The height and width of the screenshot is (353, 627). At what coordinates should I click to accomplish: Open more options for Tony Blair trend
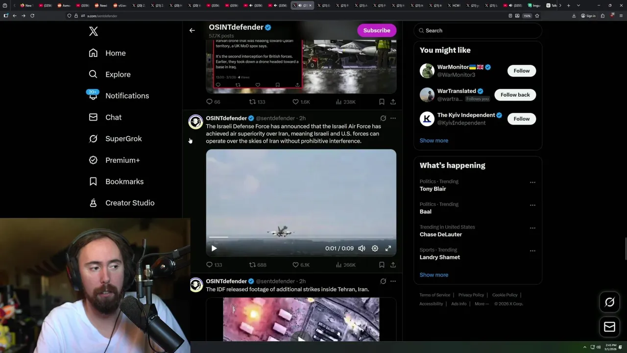[532, 182]
